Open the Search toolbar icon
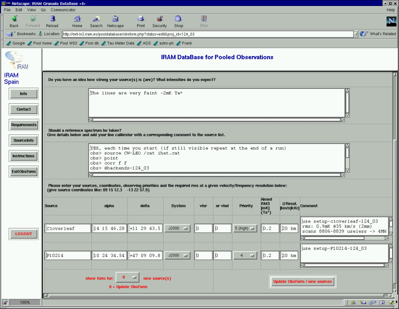Screen dimensions: 399x309 (96, 19)
